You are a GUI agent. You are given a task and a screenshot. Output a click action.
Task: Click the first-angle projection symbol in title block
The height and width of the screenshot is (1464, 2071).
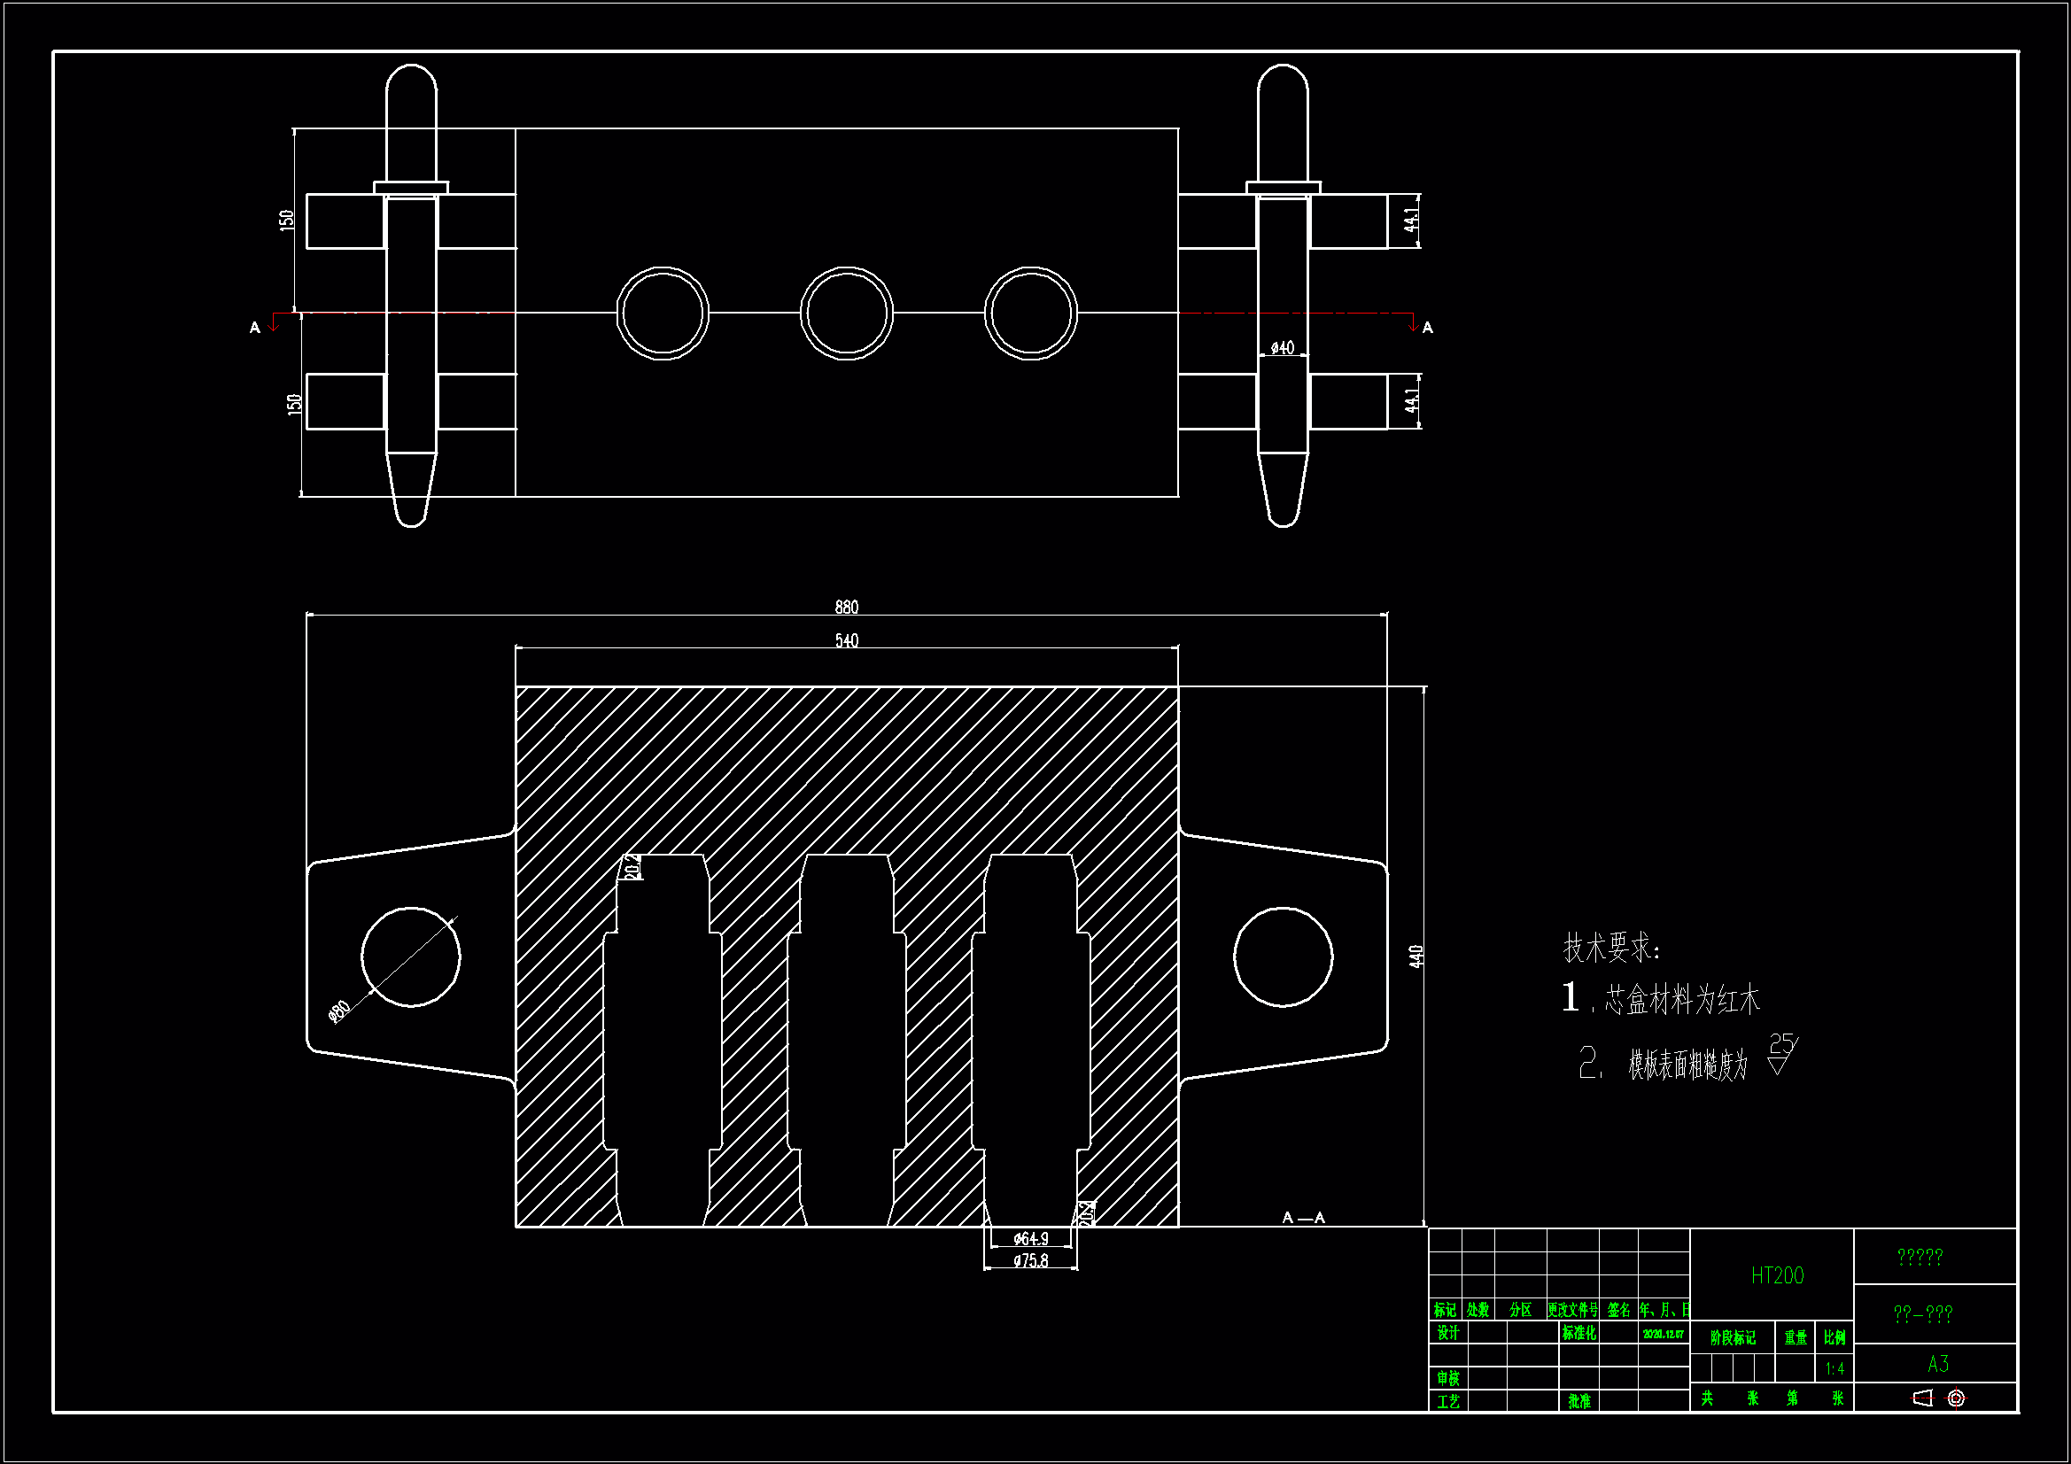pos(1938,1398)
